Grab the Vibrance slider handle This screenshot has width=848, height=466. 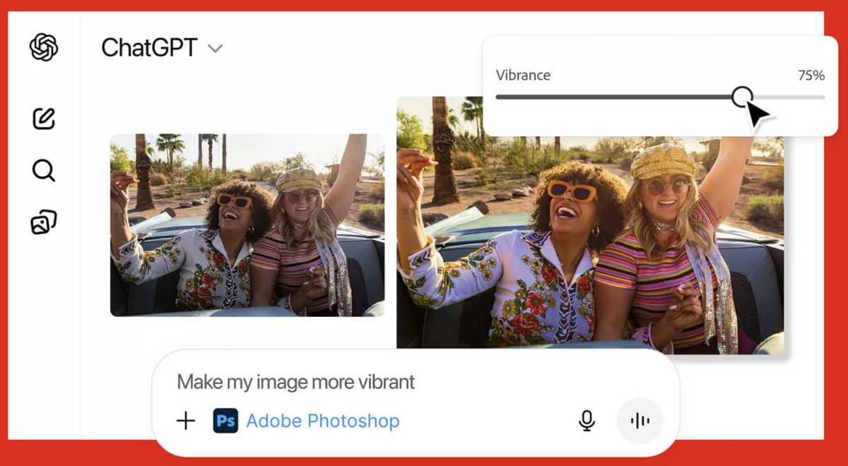[743, 97]
